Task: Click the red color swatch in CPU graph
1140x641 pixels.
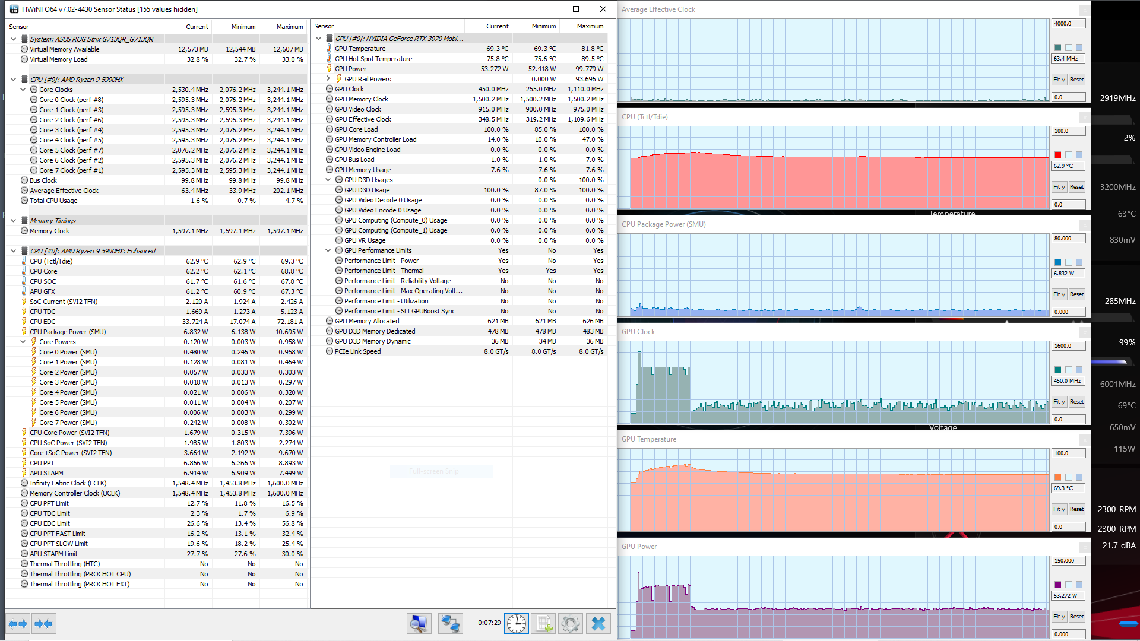Action: [x=1058, y=155]
